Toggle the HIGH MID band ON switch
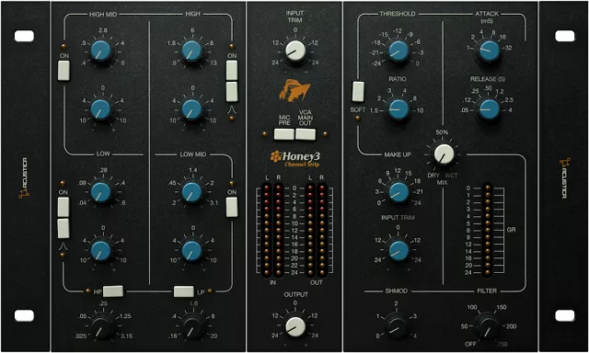589x353 pixels. pyautogui.click(x=64, y=71)
